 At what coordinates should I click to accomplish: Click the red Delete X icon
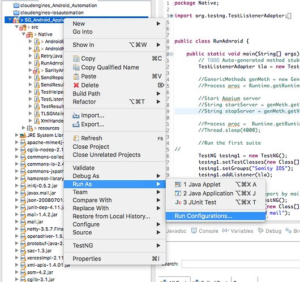[76, 85]
